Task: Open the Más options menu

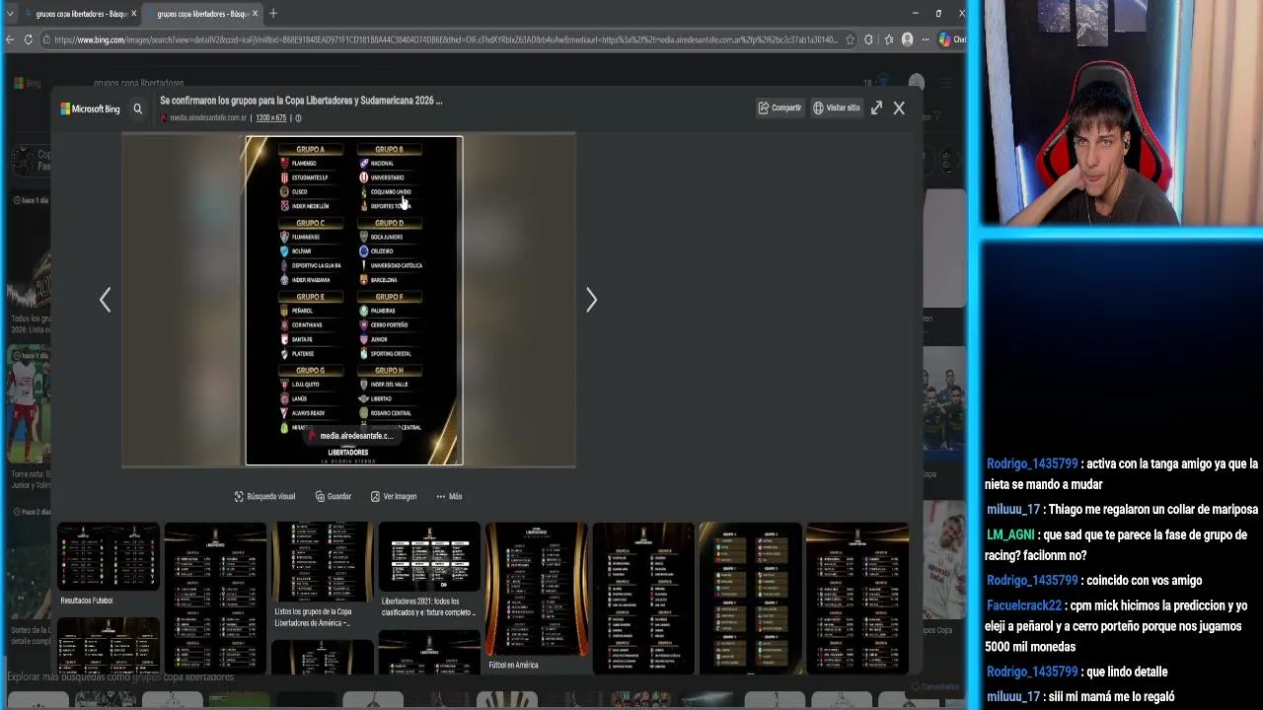Action: tap(449, 496)
